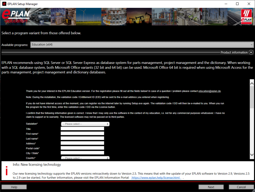The width and height of the screenshot is (255, 192).
Task: Click the red info icon
Action: (x=7, y=171)
